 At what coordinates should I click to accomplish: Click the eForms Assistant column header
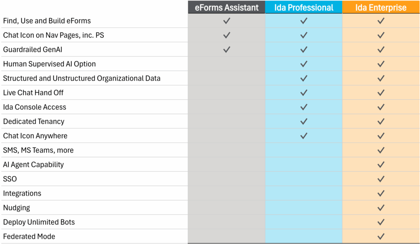point(226,7)
